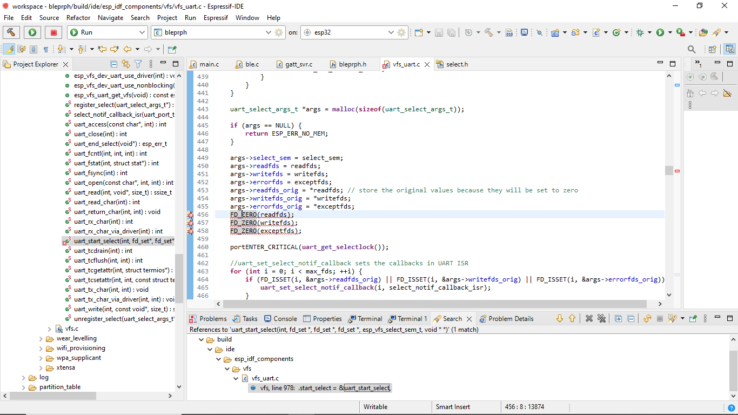The image size is (738, 415).
Task: Open the Problem Details view tab
Action: click(506, 318)
